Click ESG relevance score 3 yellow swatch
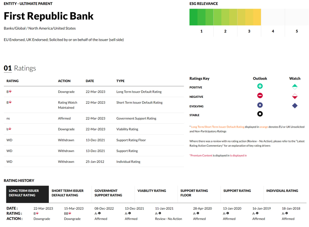The height and width of the screenshot is (227, 309). tap(249, 17)
